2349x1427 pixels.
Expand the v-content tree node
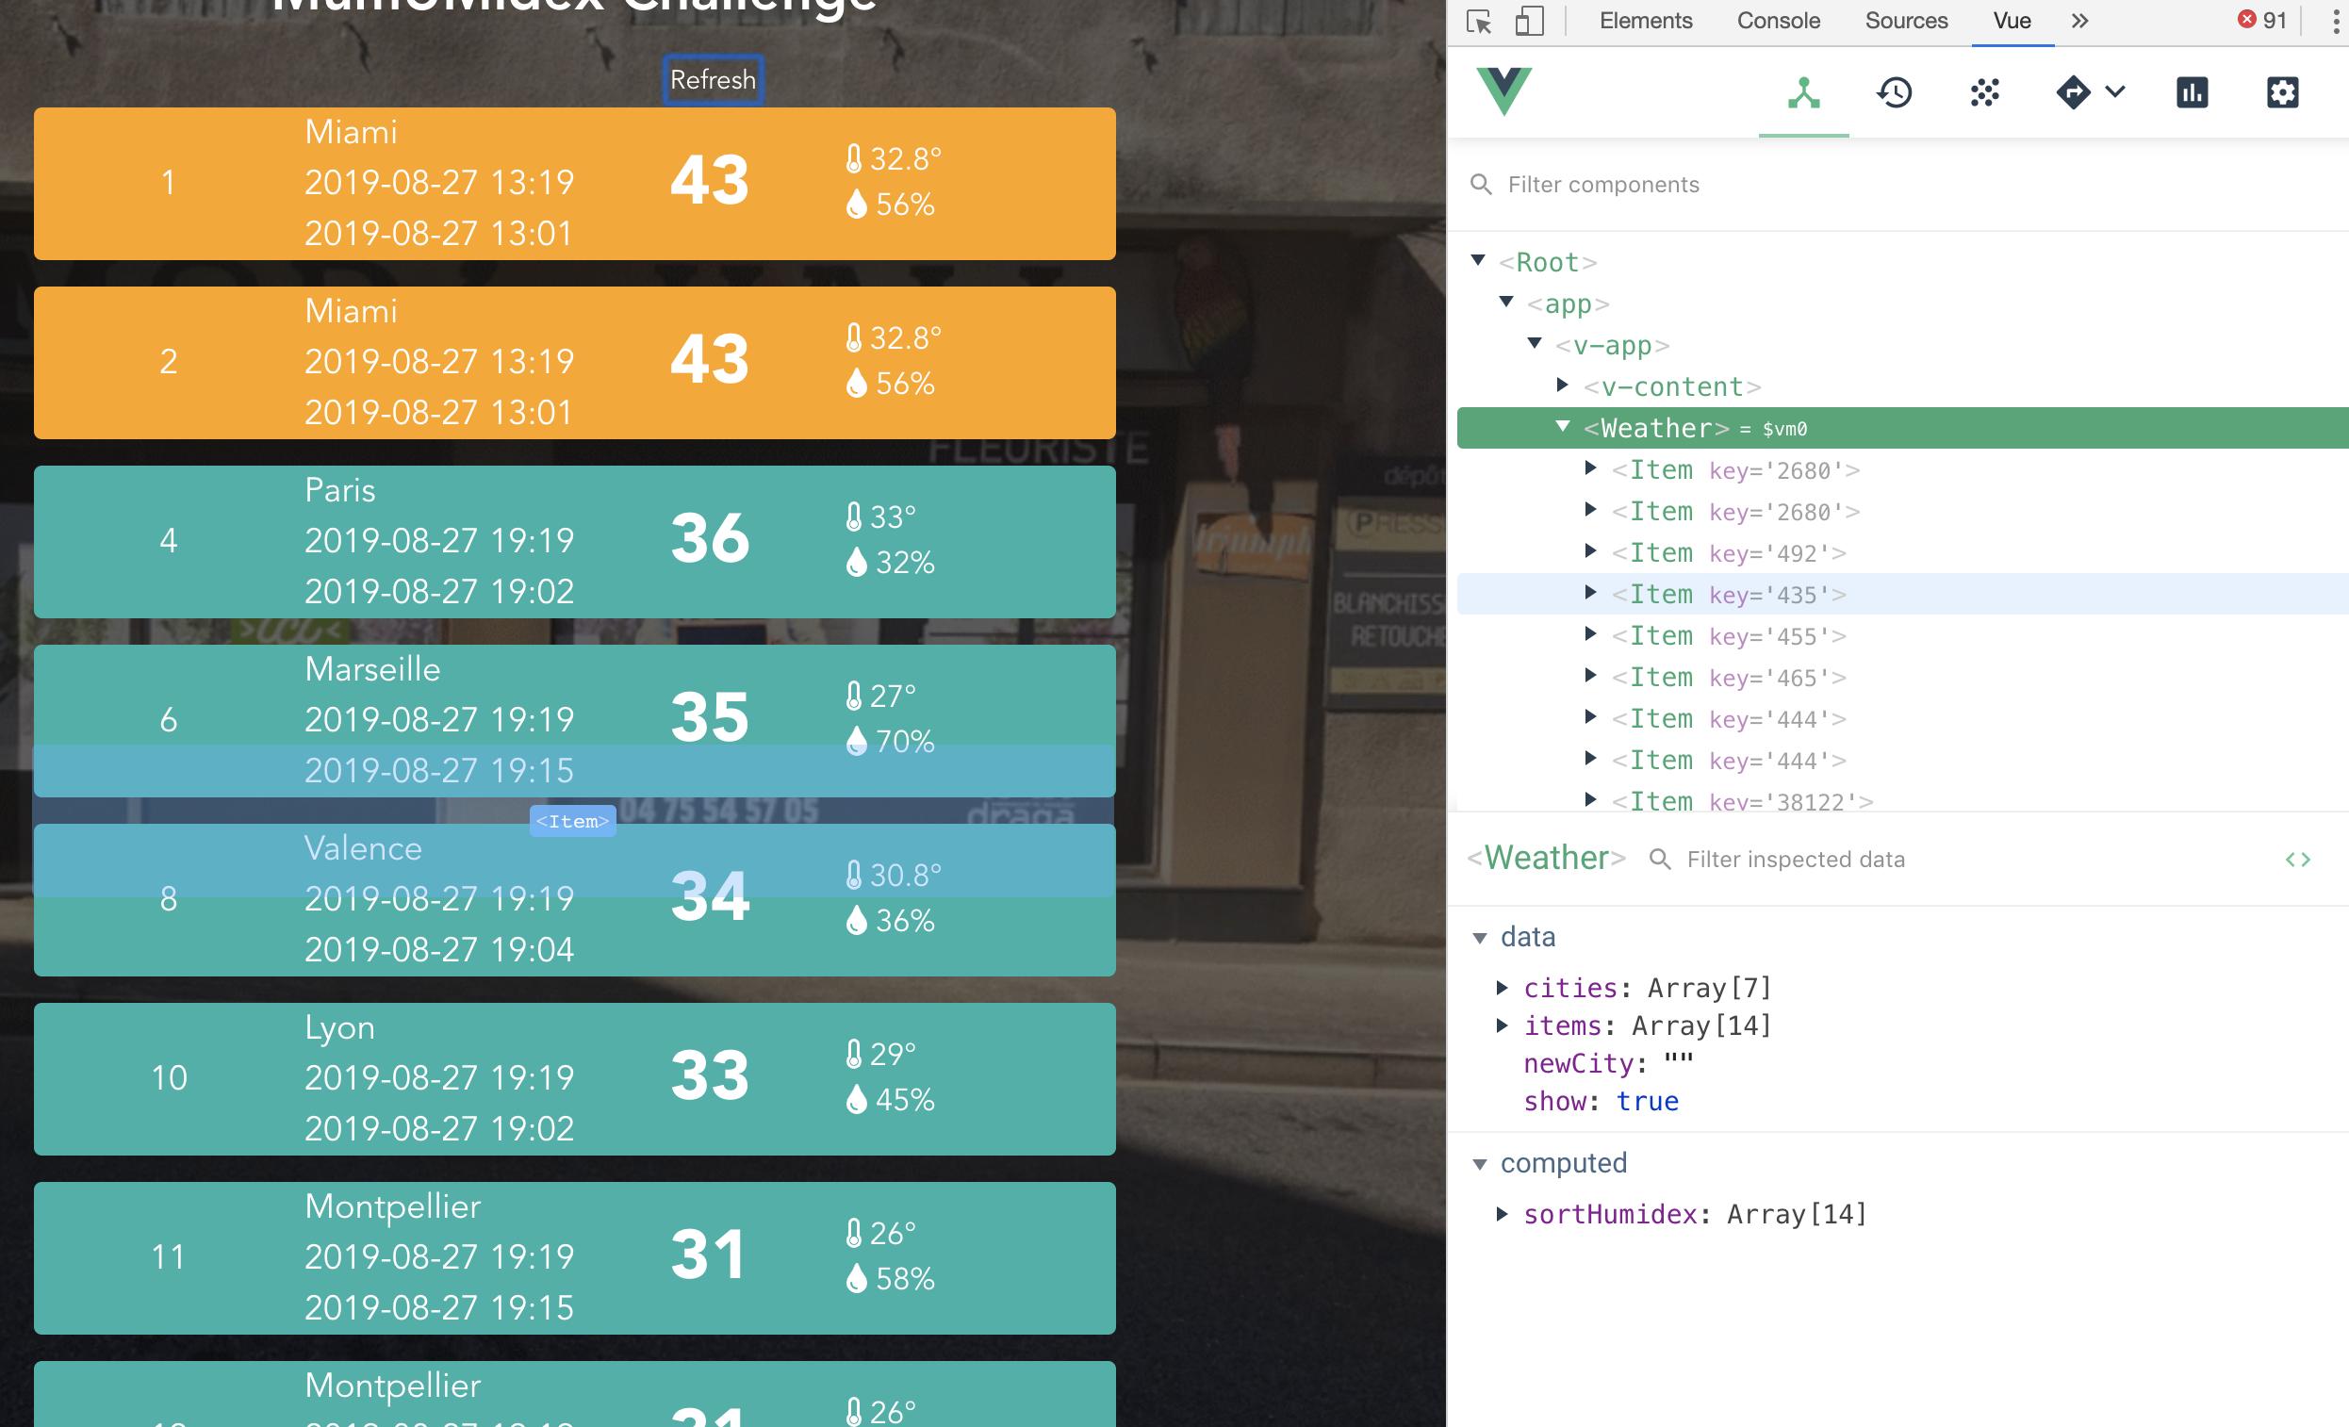click(1563, 385)
